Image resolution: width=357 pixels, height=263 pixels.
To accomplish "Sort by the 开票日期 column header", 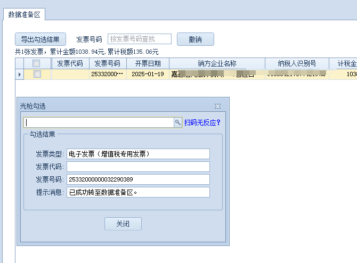I will 148,63.
